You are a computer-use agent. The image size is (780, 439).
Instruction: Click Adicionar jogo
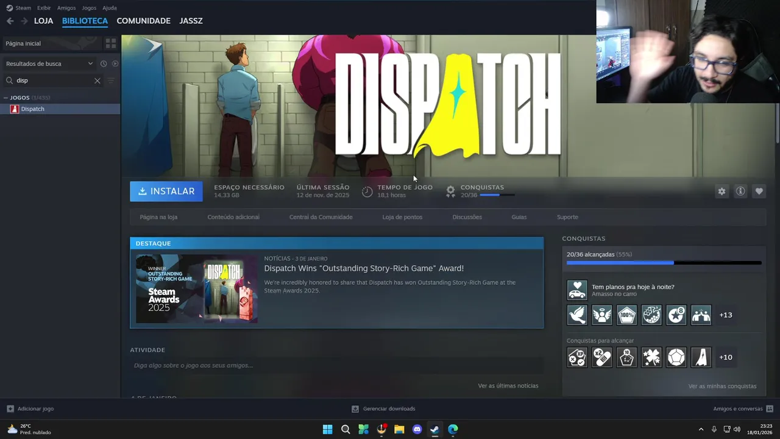click(30, 409)
